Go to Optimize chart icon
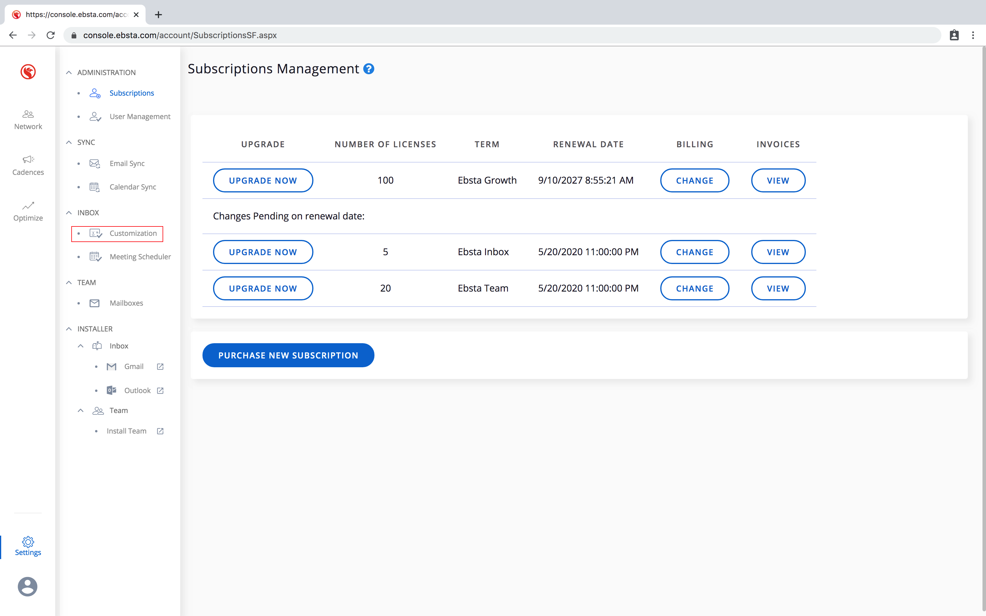 point(28,206)
